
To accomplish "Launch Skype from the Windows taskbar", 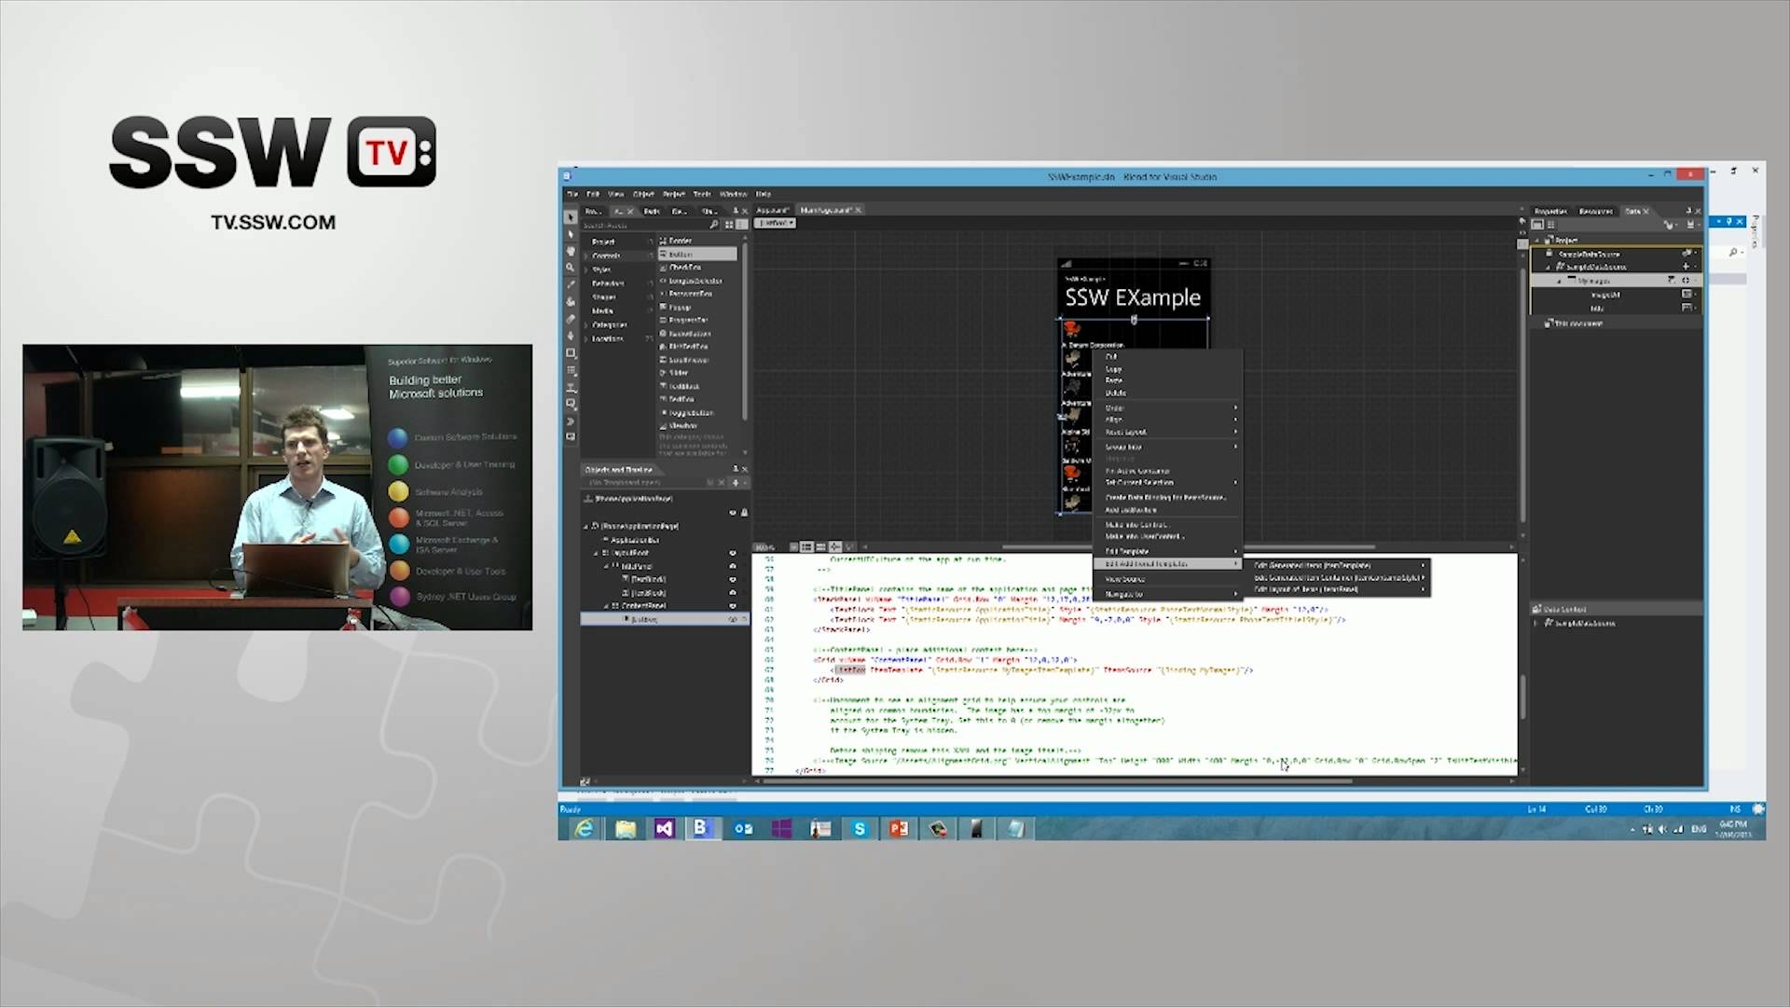I will click(860, 828).
